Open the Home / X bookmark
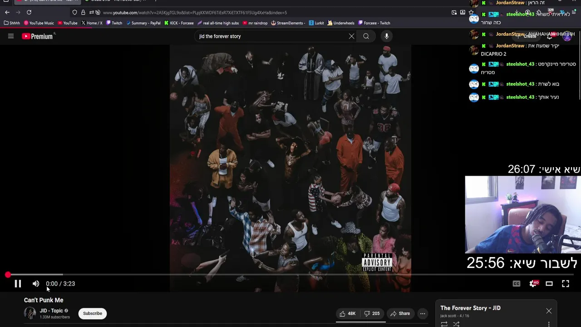The height and width of the screenshot is (327, 581). pos(92,23)
